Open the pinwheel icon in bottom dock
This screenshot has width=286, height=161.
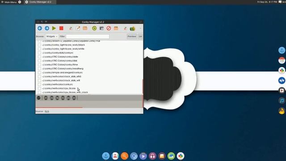point(181,156)
